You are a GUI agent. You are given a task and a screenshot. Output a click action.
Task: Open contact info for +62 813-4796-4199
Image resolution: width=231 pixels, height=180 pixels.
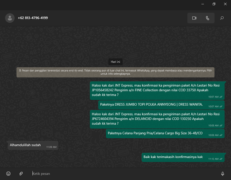point(33,18)
